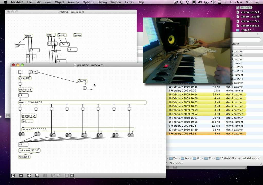263x185 pixels.
Task: Open 2Exercises2a4 file on desktop
Action: click(x=248, y=12)
